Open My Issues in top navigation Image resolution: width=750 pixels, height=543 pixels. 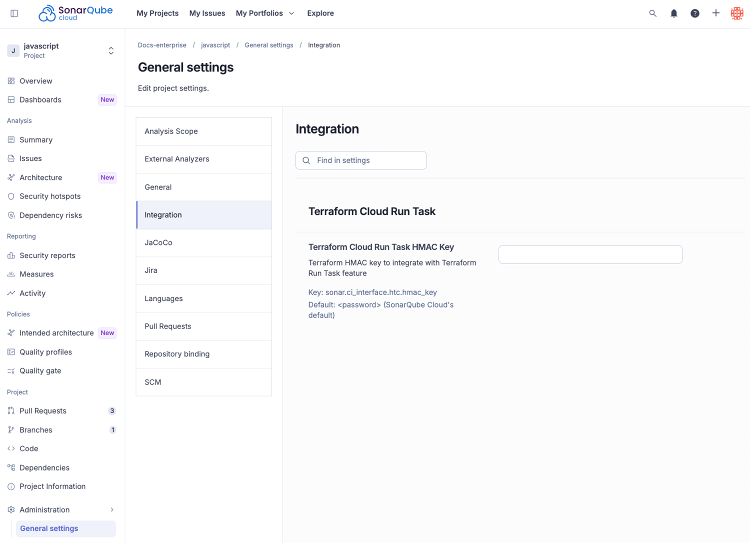tap(207, 13)
